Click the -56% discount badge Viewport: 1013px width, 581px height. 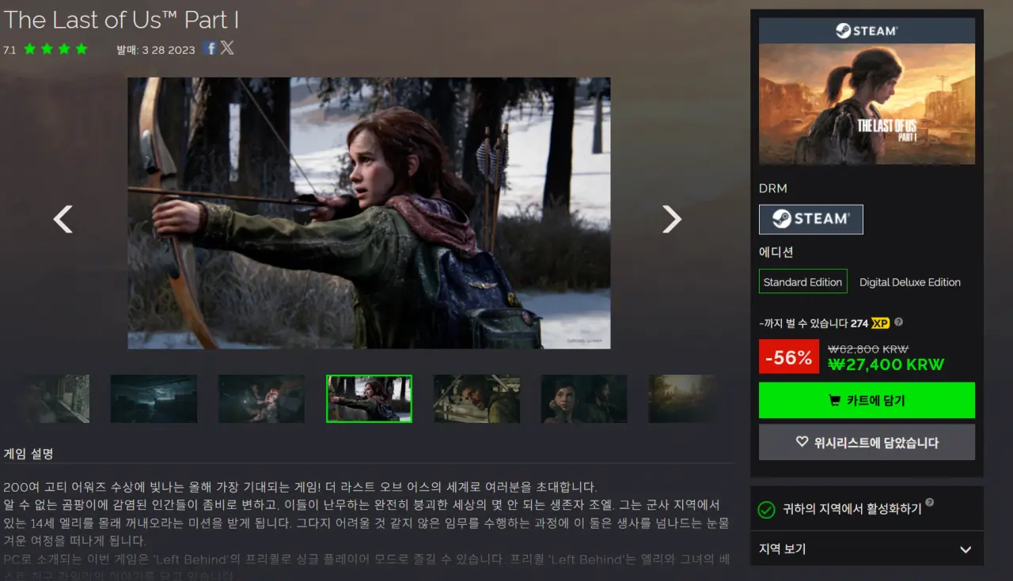[789, 357]
